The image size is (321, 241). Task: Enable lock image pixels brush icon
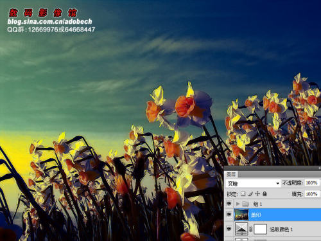pos(250,193)
